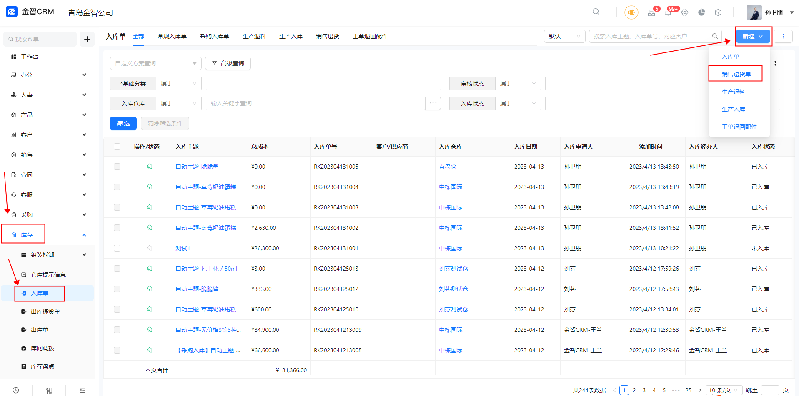Click the 筛选 button
The image size is (799, 396).
point(123,123)
